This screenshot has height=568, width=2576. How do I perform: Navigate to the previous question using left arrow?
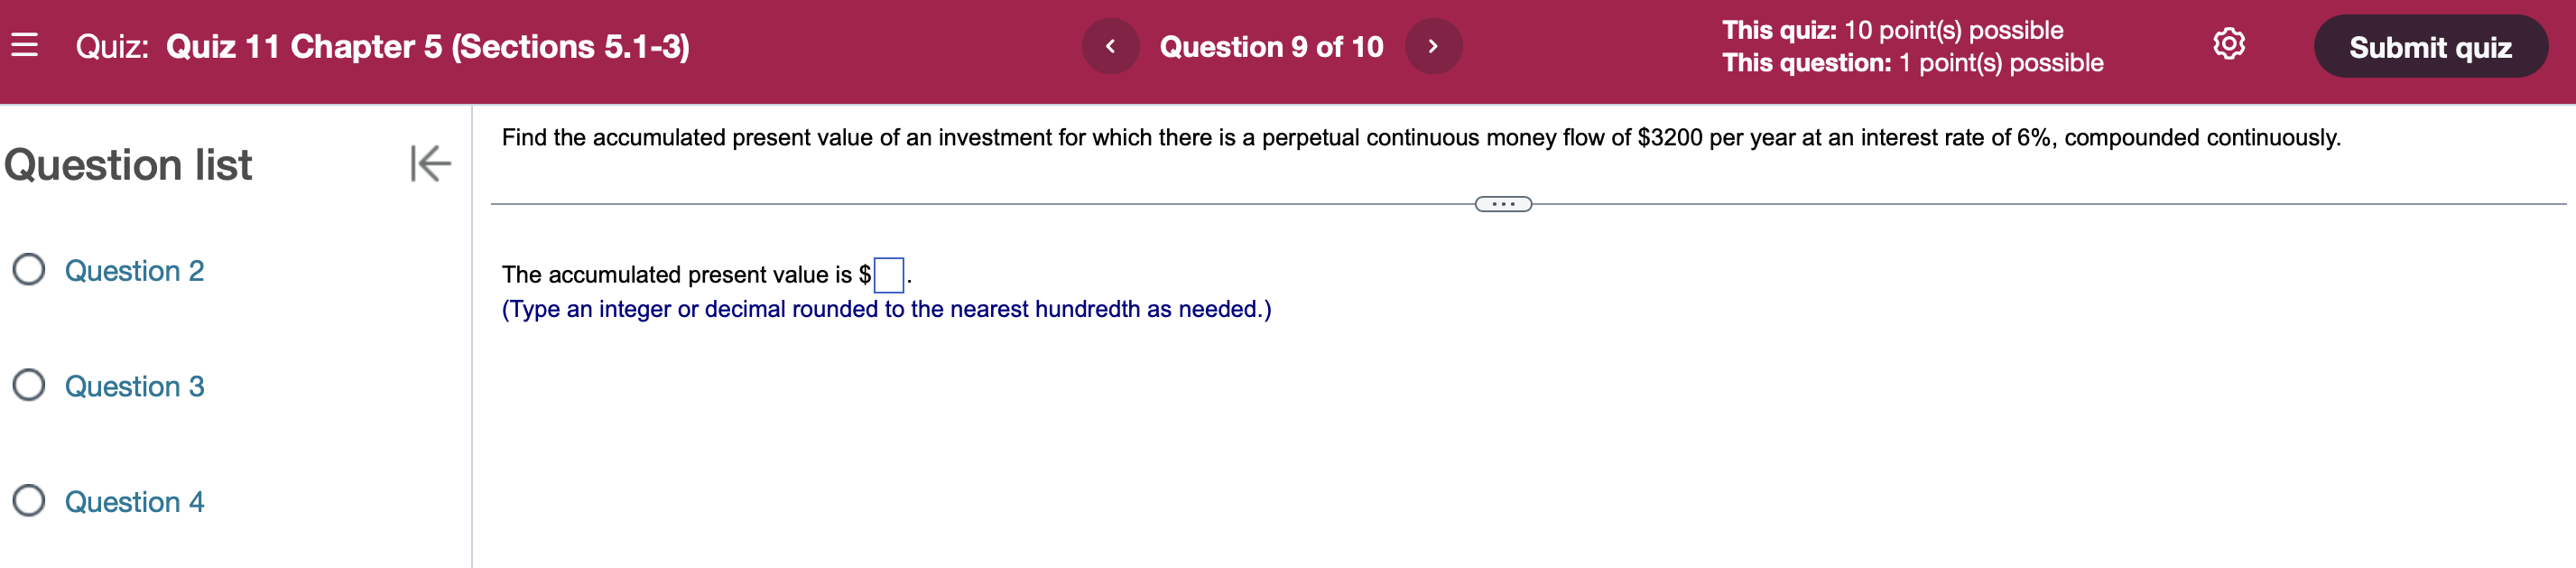tap(1113, 45)
